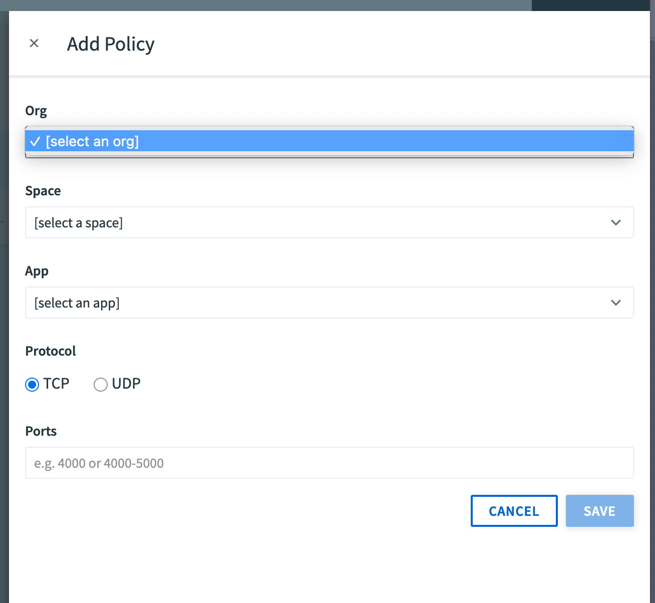The height and width of the screenshot is (603, 655).
Task: Click the chevron arrow in the App field
Action: (x=616, y=303)
